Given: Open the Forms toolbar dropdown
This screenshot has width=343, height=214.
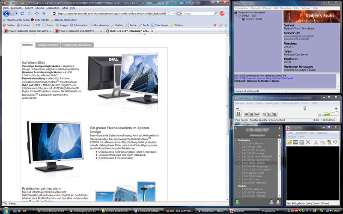Looking at the screenshot, I should (x=48, y=25).
